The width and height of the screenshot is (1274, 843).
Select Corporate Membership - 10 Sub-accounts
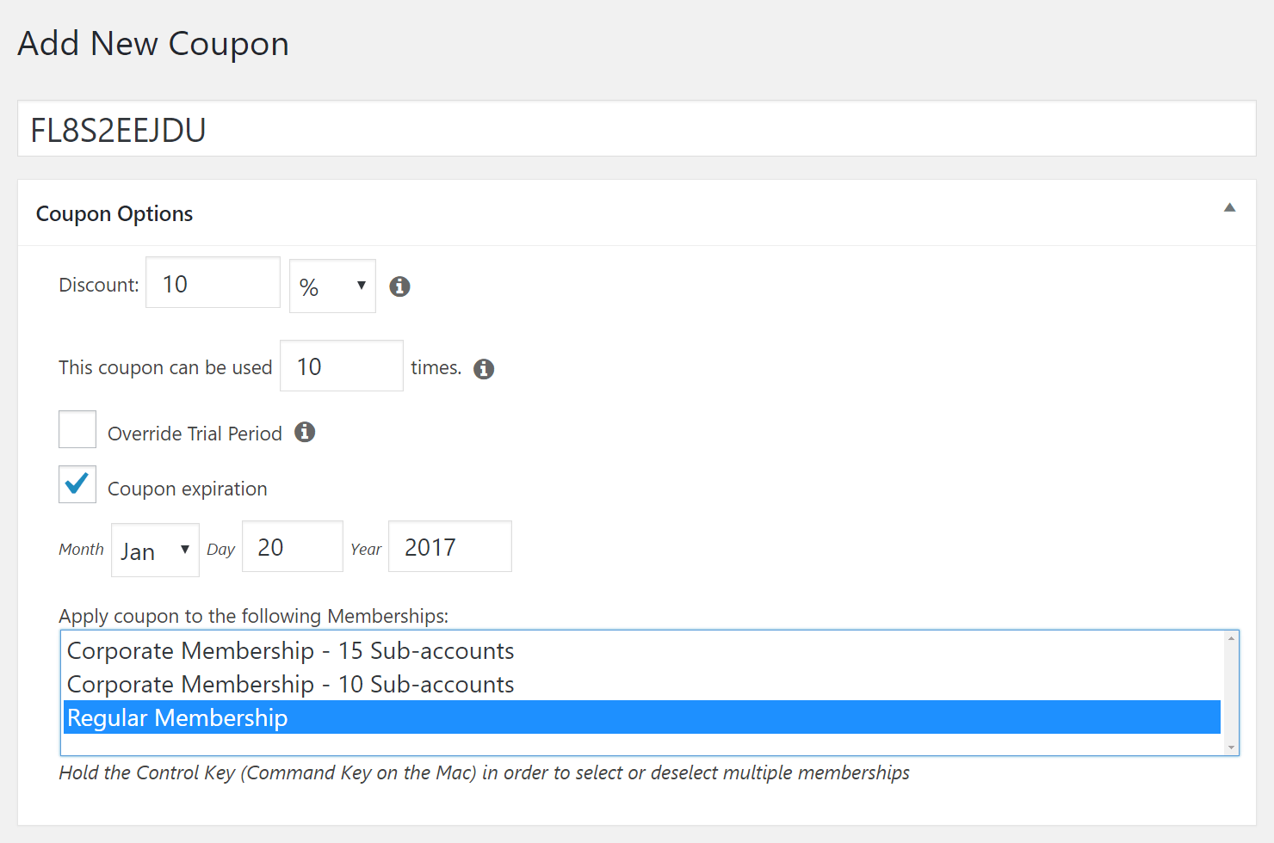pyautogui.click(x=642, y=684)
